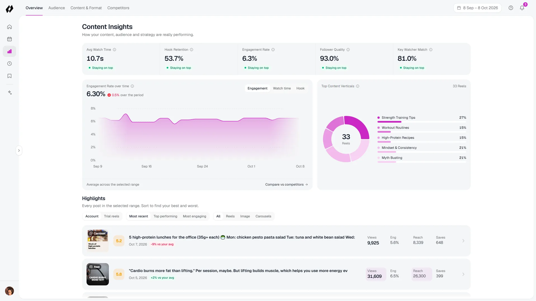Open the History clock sidebar icon
This screenshot has width=536, height=301.
click(x=9, y=64)
